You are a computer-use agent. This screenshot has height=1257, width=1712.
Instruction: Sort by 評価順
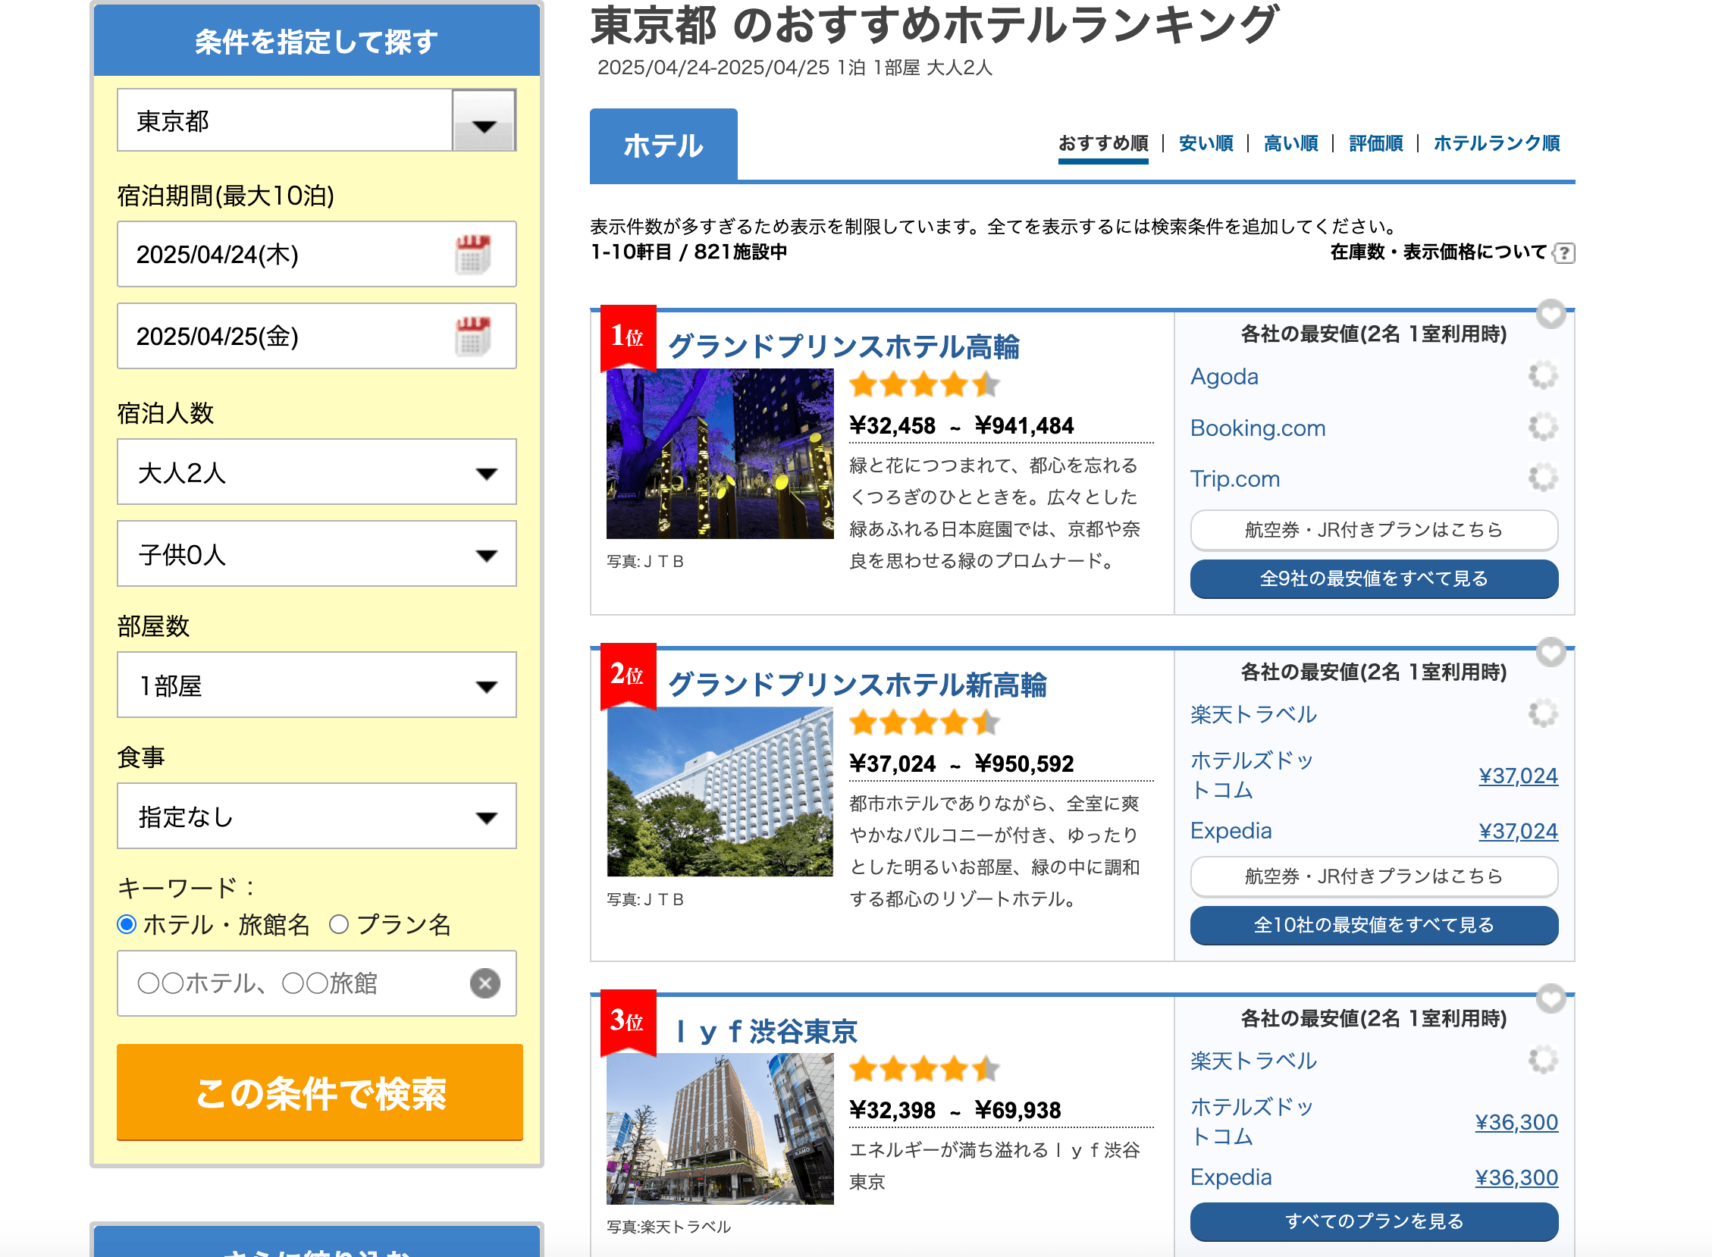point(1375,143)
